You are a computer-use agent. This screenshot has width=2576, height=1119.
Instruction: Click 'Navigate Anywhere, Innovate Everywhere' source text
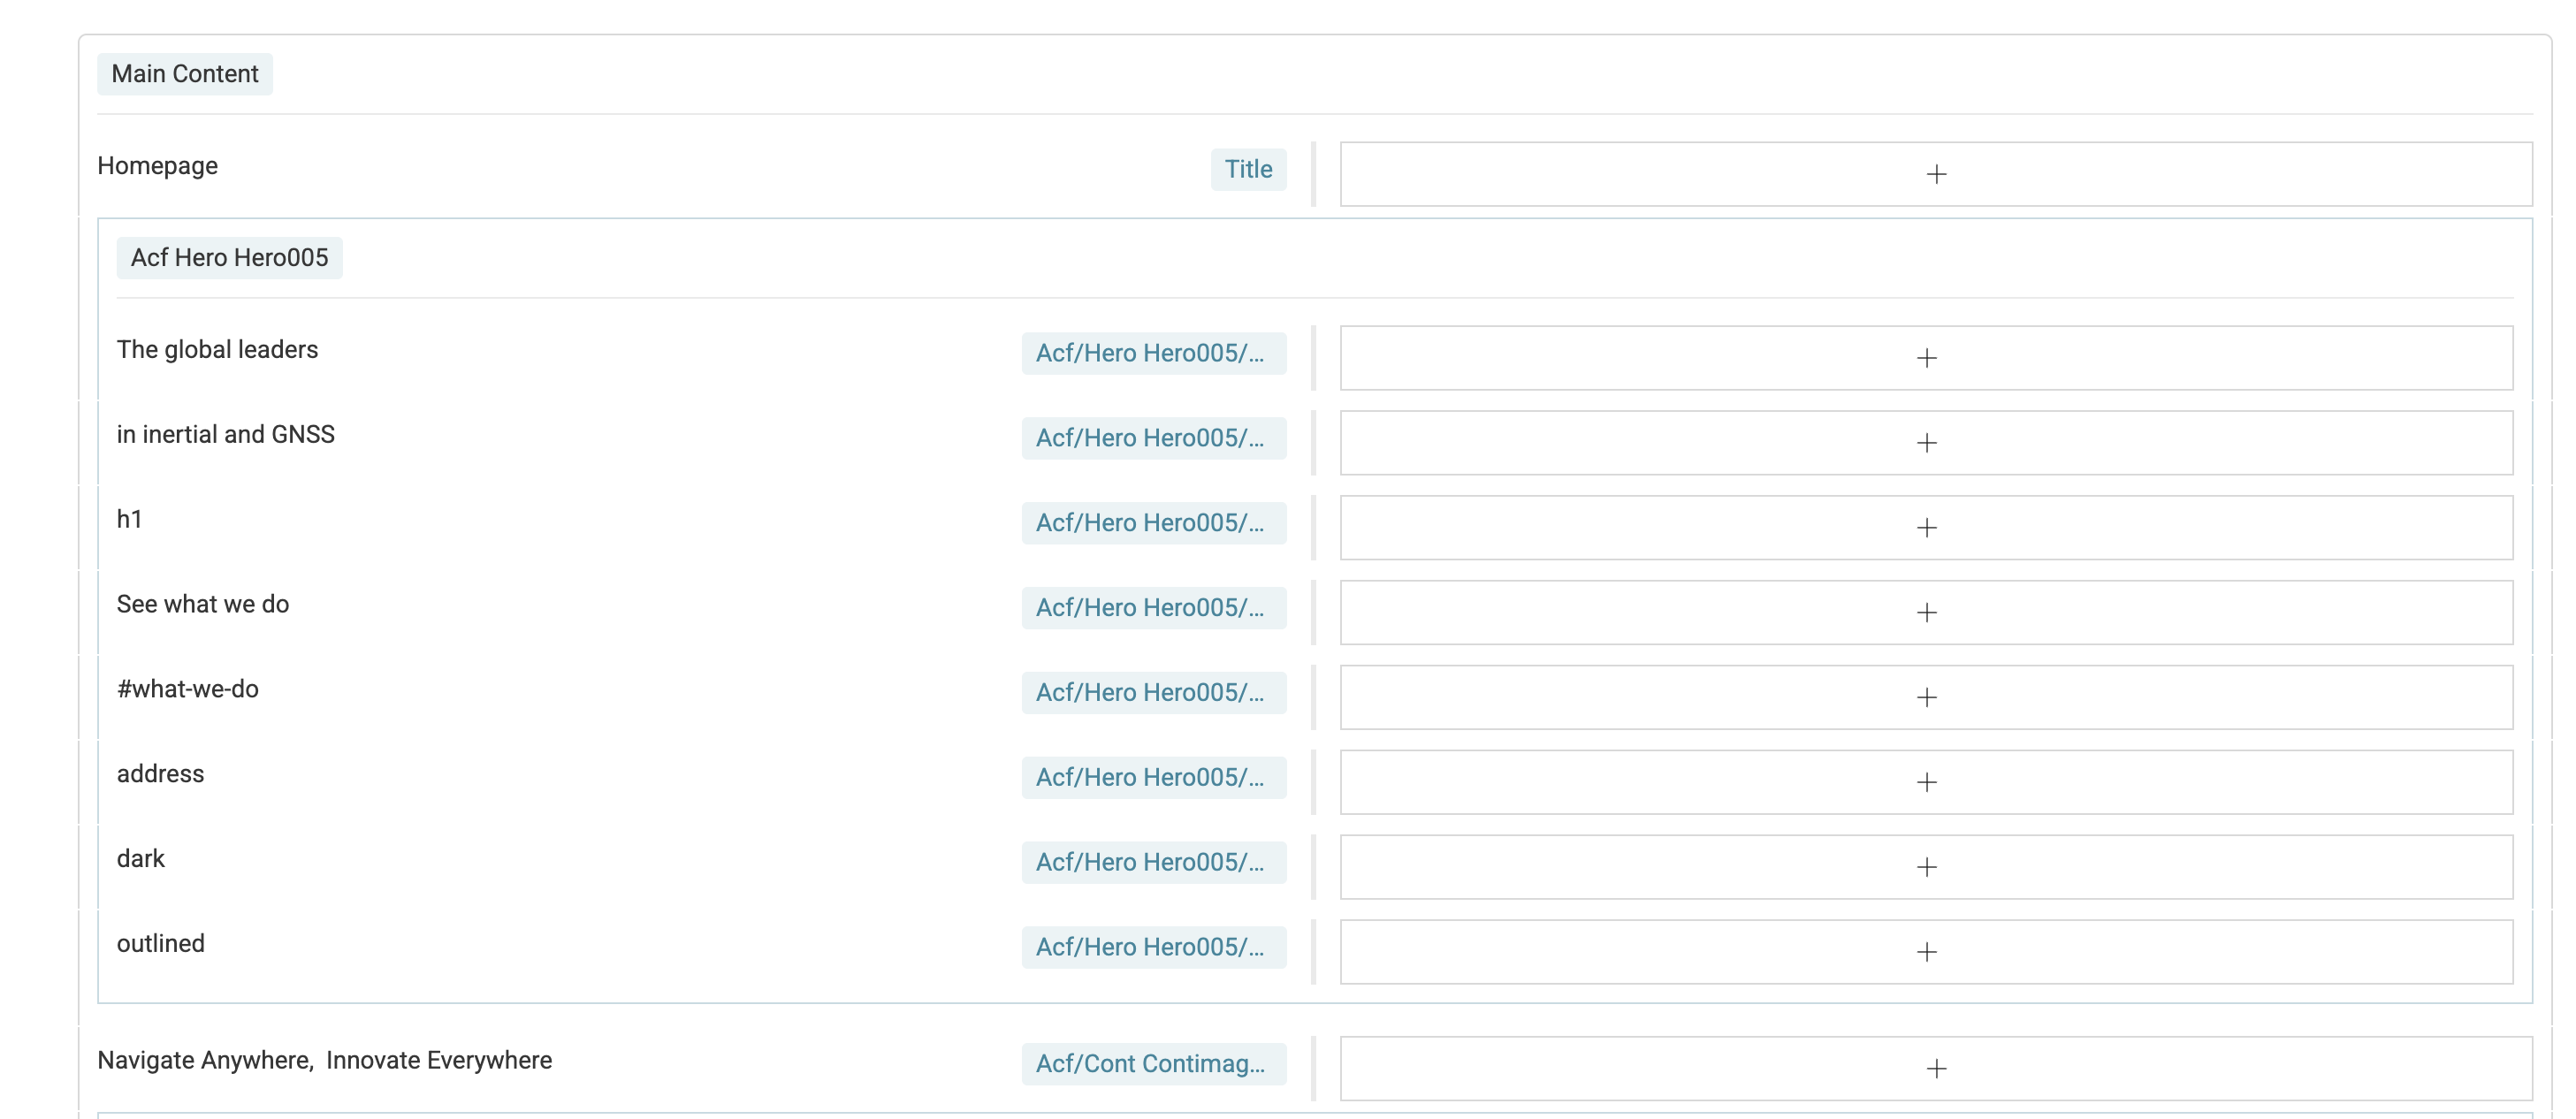tap(325, 1061)
